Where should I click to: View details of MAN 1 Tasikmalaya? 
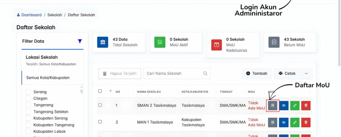[x=284, y=122]
